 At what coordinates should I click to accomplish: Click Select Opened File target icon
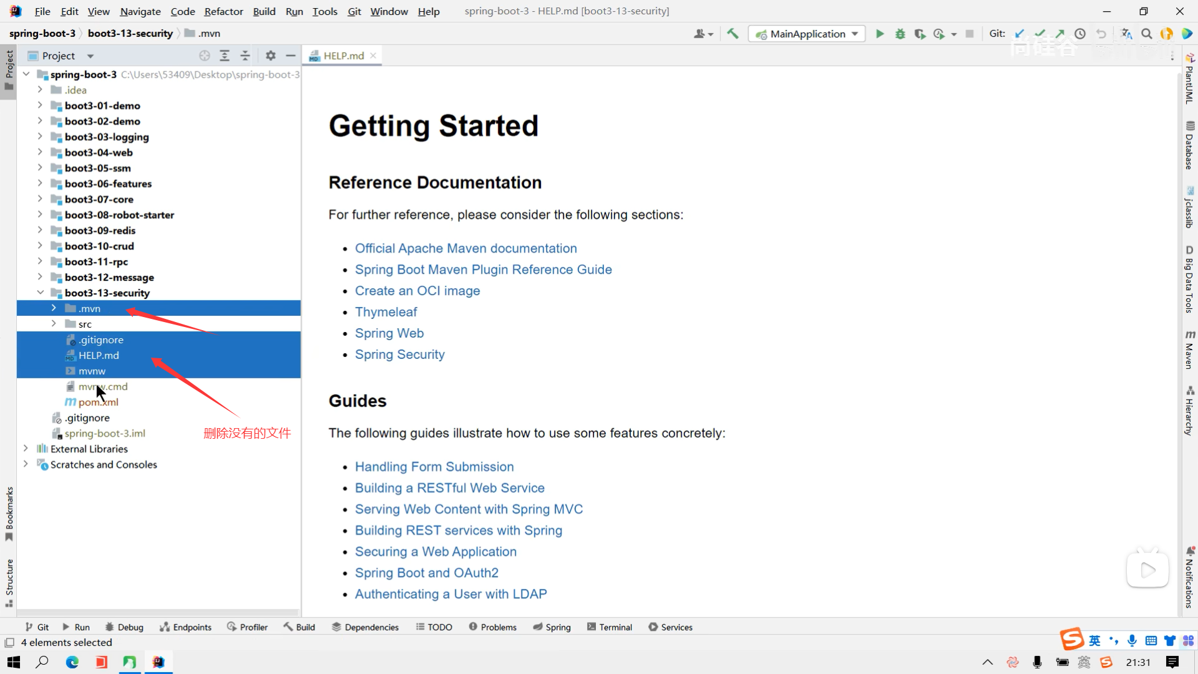pyautogui.click(x=204, y=56)
